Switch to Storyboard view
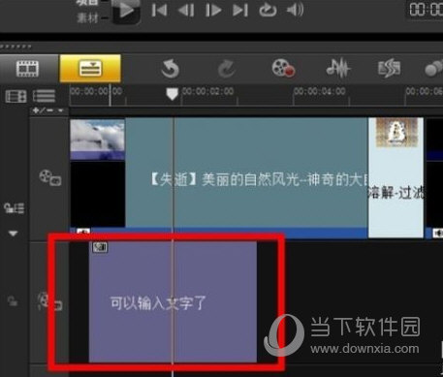The width and height of the screenshot is (443, 377). (28, 69)
